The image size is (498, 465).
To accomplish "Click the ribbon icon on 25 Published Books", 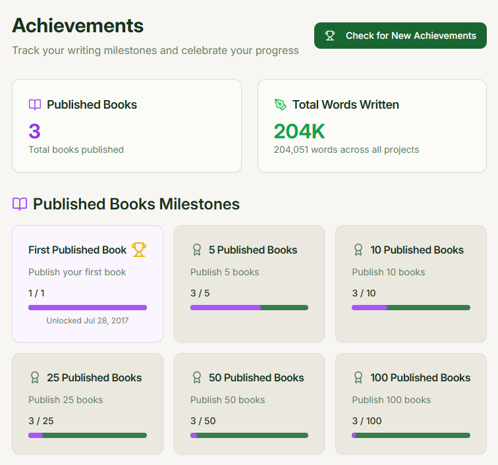I will pos(35,377).
